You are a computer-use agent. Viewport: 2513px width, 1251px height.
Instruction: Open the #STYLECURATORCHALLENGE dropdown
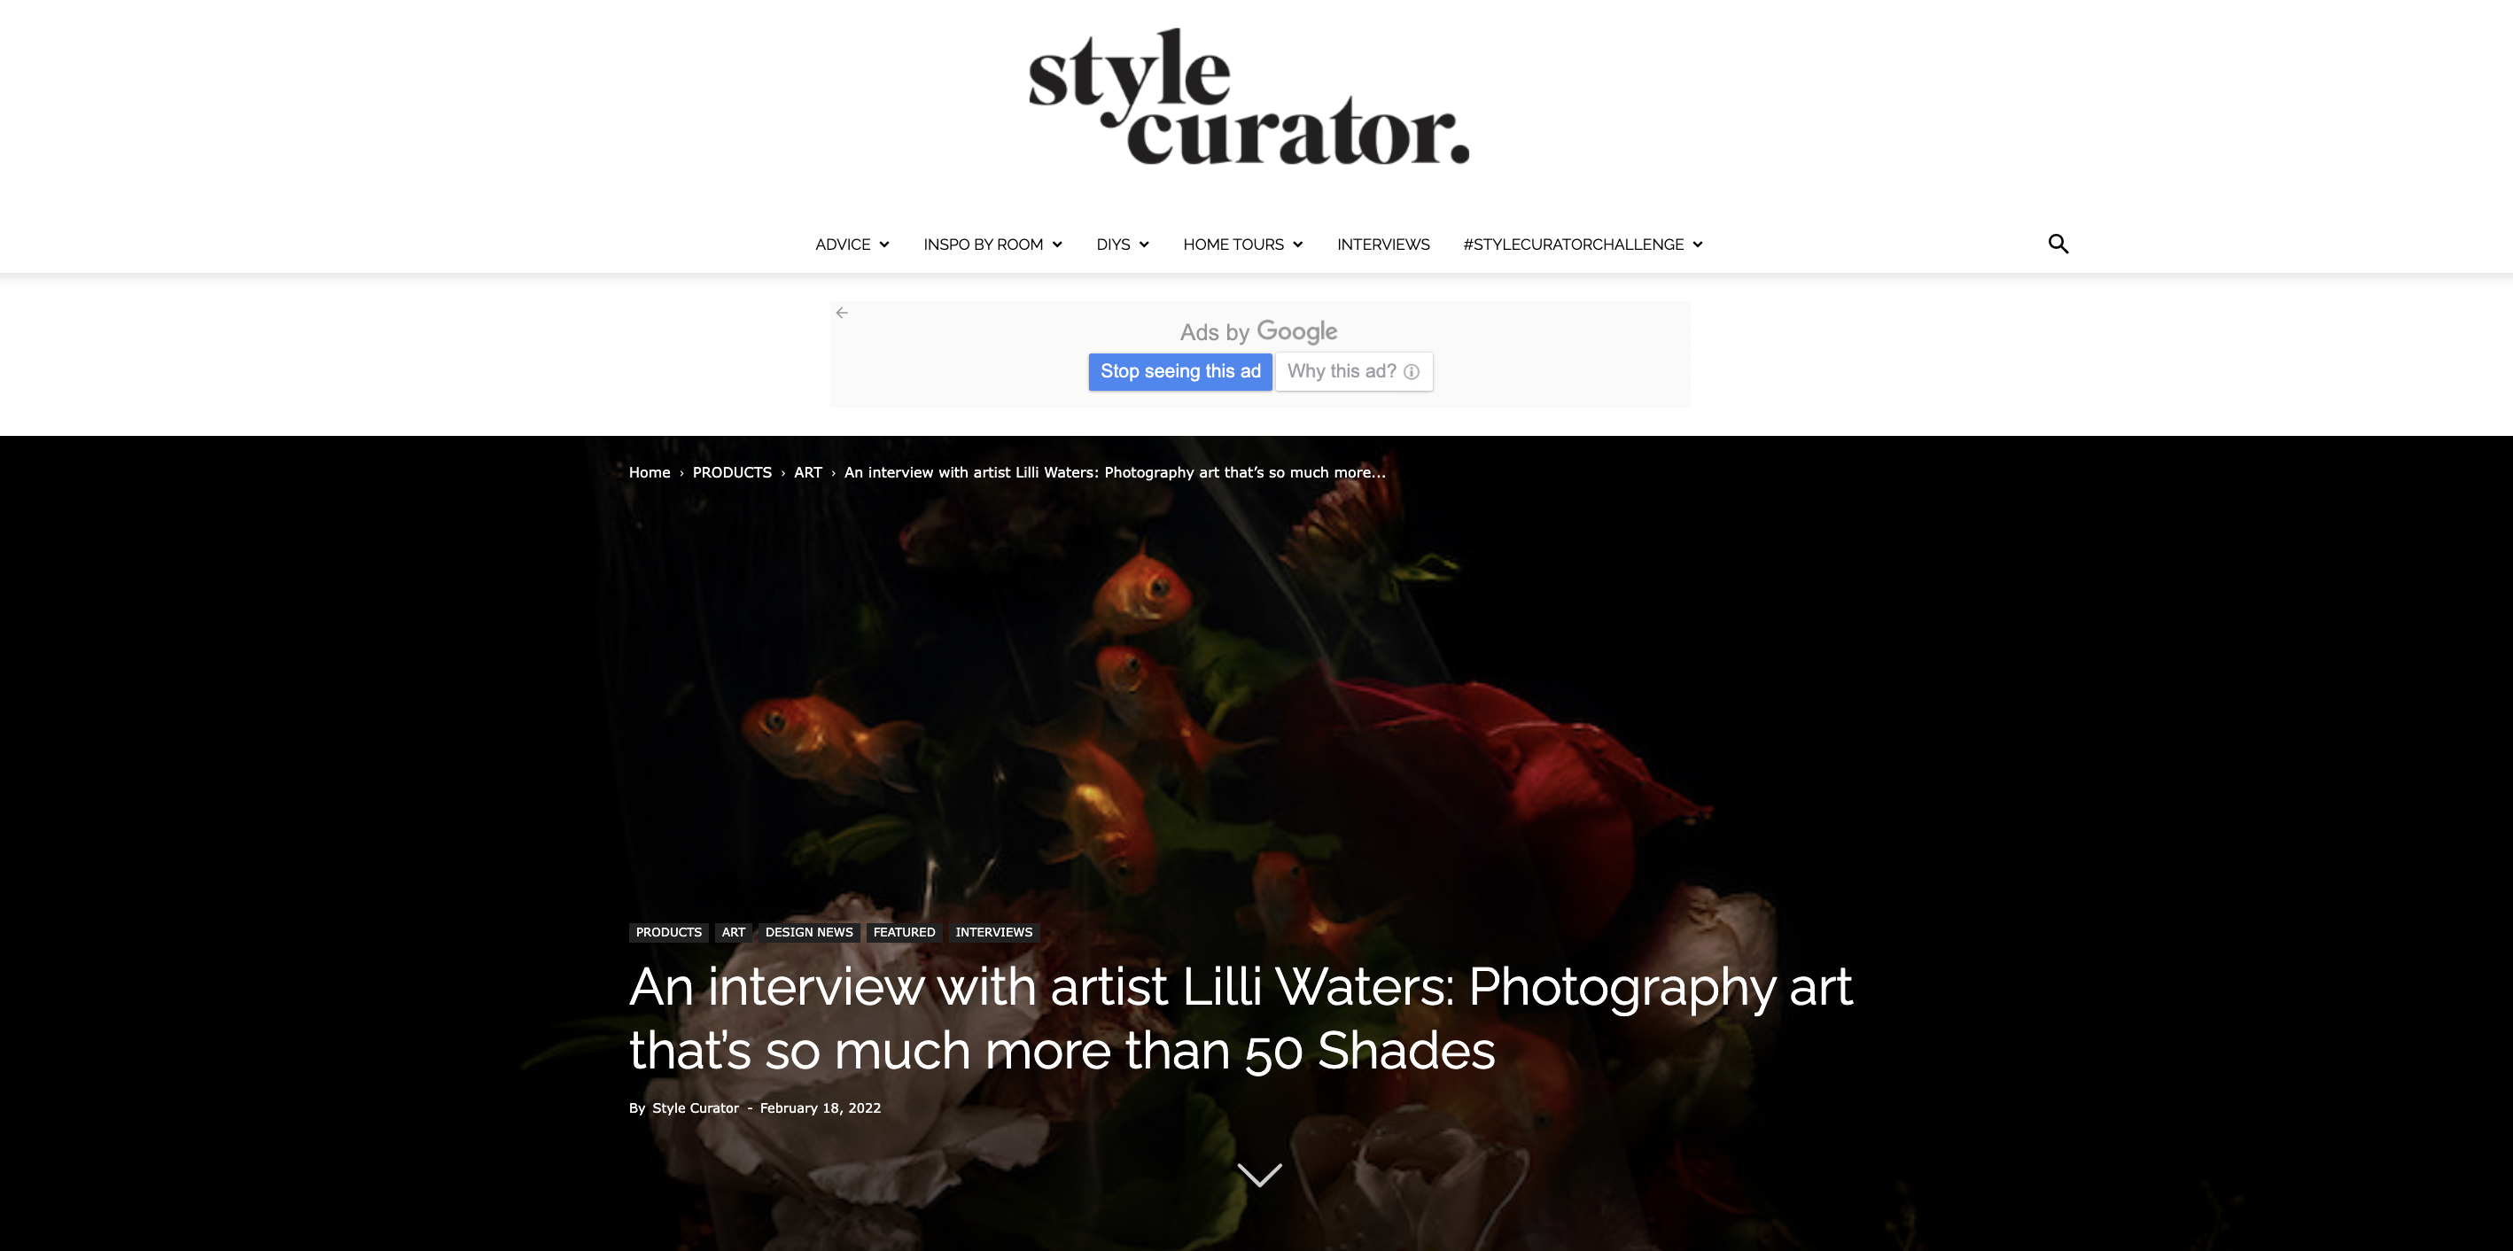tap(1583, 245)
